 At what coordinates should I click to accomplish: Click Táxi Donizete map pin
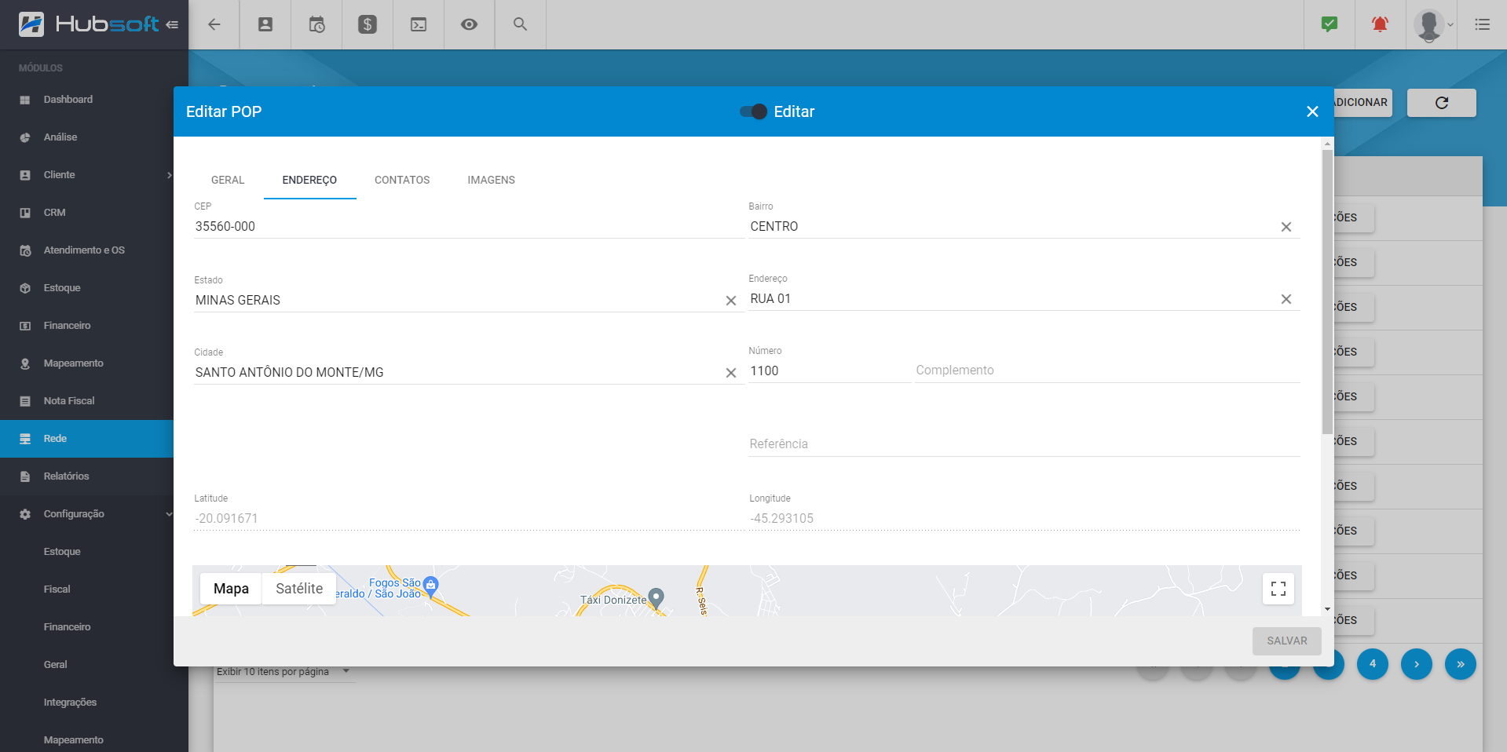(x=657, y=598)
